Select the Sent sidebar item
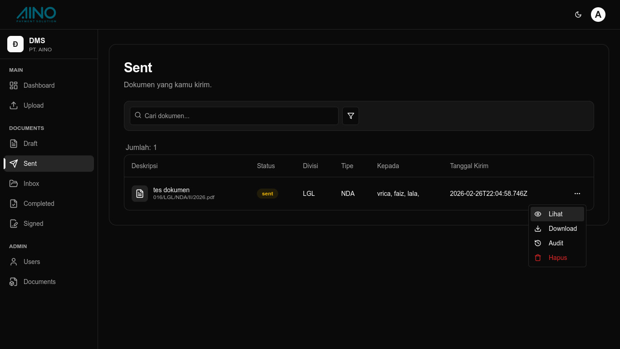620x349 pixels. click(x=30, y=164)
